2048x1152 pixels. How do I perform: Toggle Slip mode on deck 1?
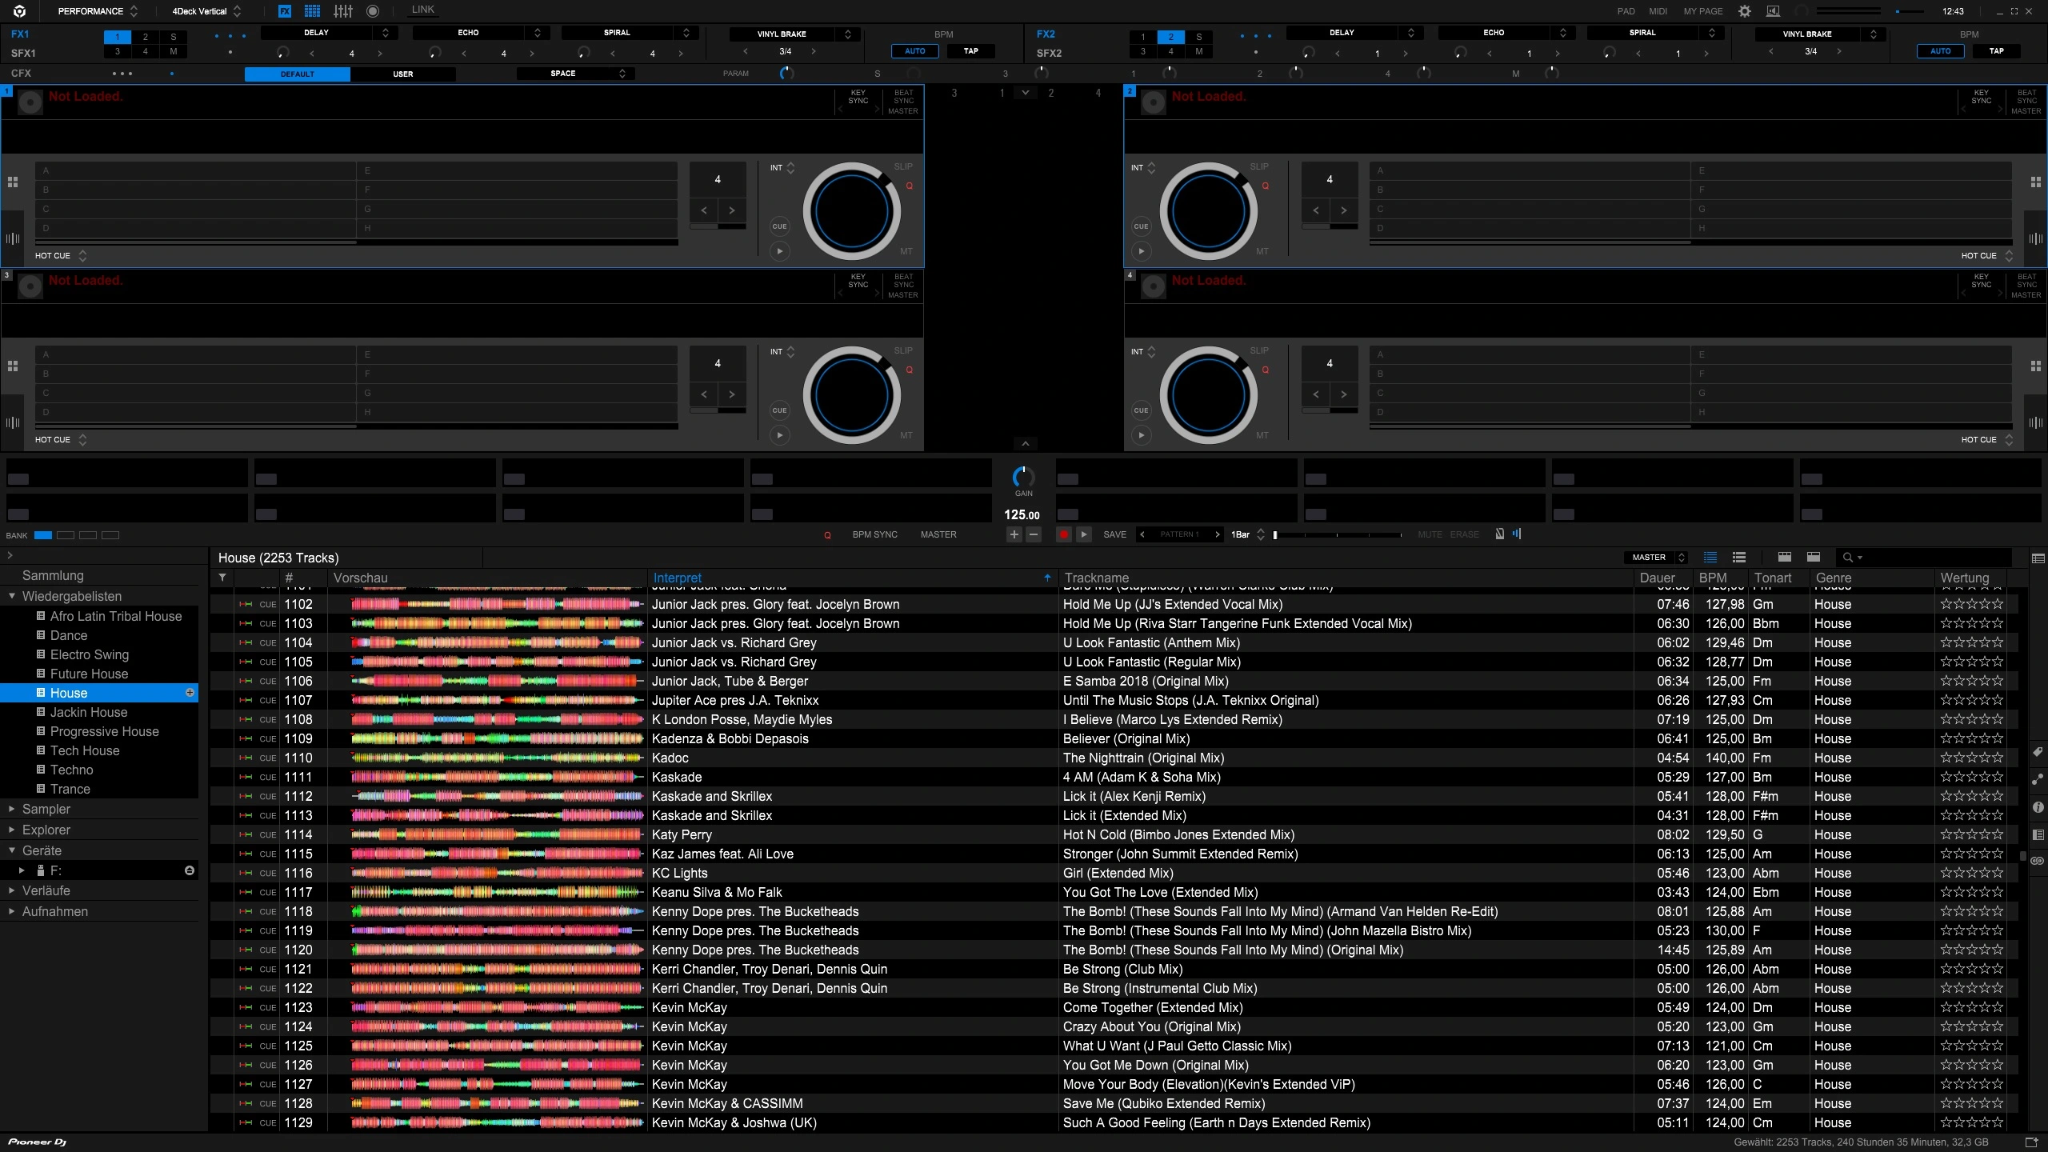pos(902,166)
